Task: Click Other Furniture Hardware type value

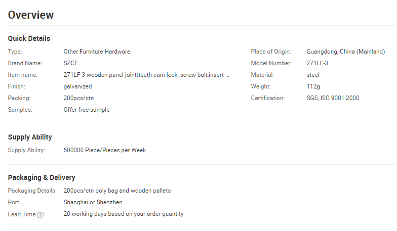Action: click(x=97, y=52)
